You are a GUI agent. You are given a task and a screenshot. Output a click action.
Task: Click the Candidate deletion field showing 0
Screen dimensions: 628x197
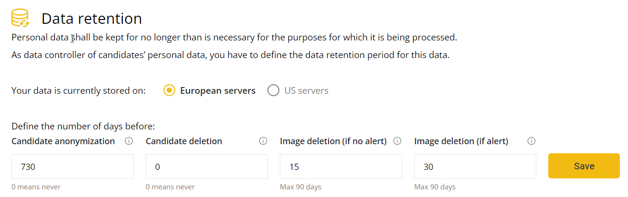click(x=207, y=167)
